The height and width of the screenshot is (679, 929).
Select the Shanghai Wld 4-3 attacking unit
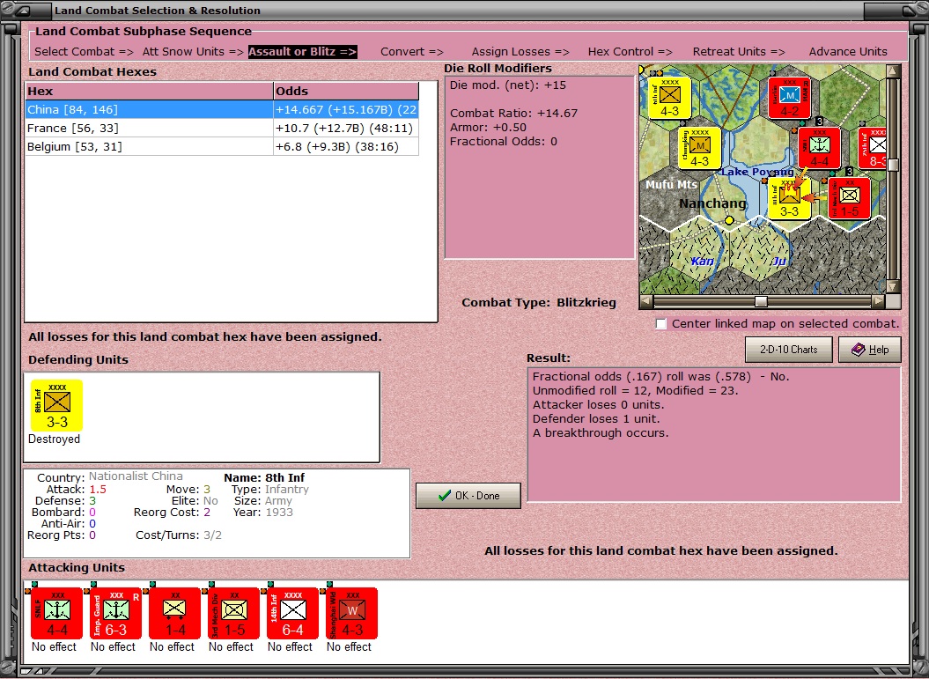click(351, 613)
